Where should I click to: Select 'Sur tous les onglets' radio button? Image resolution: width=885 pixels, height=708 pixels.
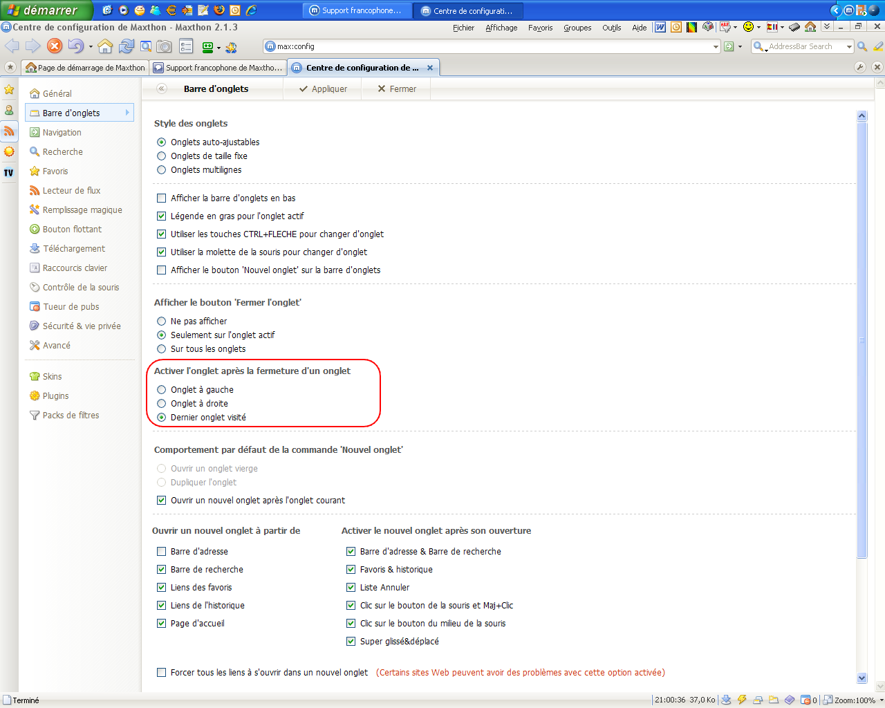(162, 349)
